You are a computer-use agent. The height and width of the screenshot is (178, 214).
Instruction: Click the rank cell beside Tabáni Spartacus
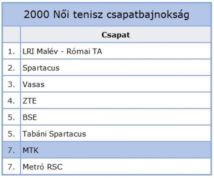12,134
